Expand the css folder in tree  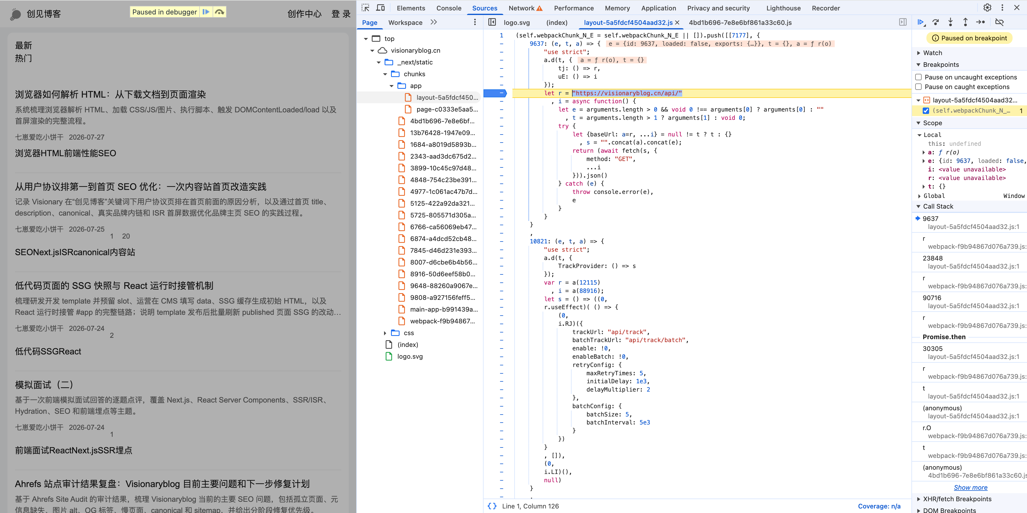point(385,333)
